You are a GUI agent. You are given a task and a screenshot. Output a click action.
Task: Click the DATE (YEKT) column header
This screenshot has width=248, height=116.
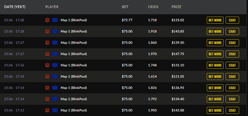15,7
